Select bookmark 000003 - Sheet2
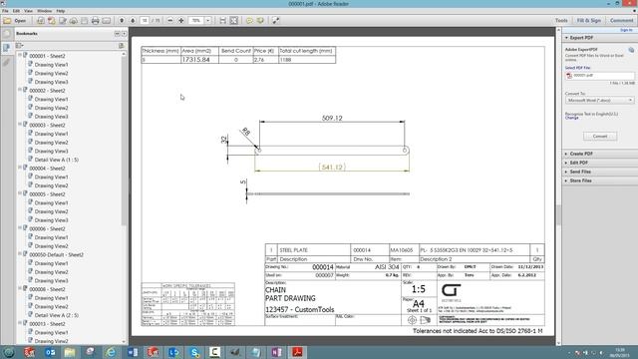This screenshot has width=638, height=359. point(47,125)
